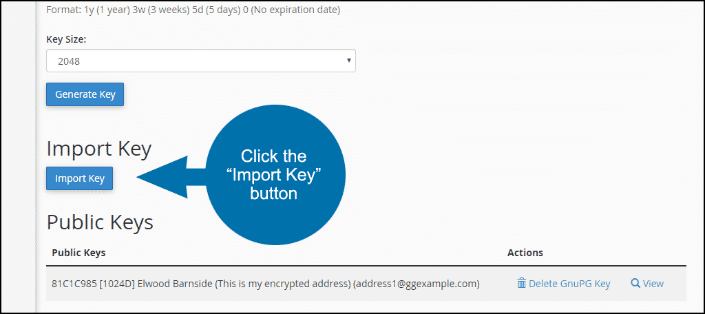Click the trash can icon for the key
The width and height of the screenshot is (705, 314).
click(x=522, y=284)
